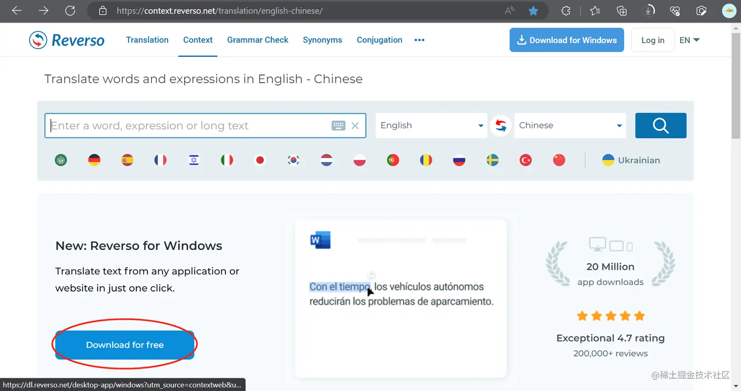This screenshot has height=391, width=741.
Task: Choose the Turkish flag
Action: pyautogui.click(x=526, y=160)
